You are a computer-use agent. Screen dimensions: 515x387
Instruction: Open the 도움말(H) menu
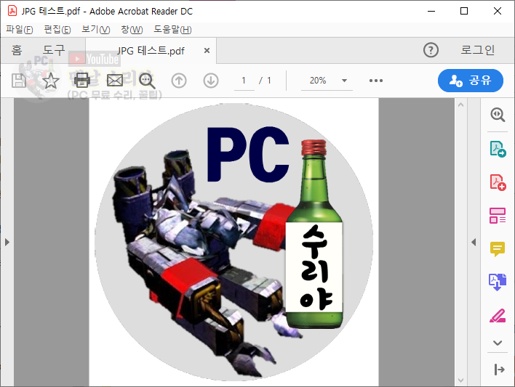(172, 30)
